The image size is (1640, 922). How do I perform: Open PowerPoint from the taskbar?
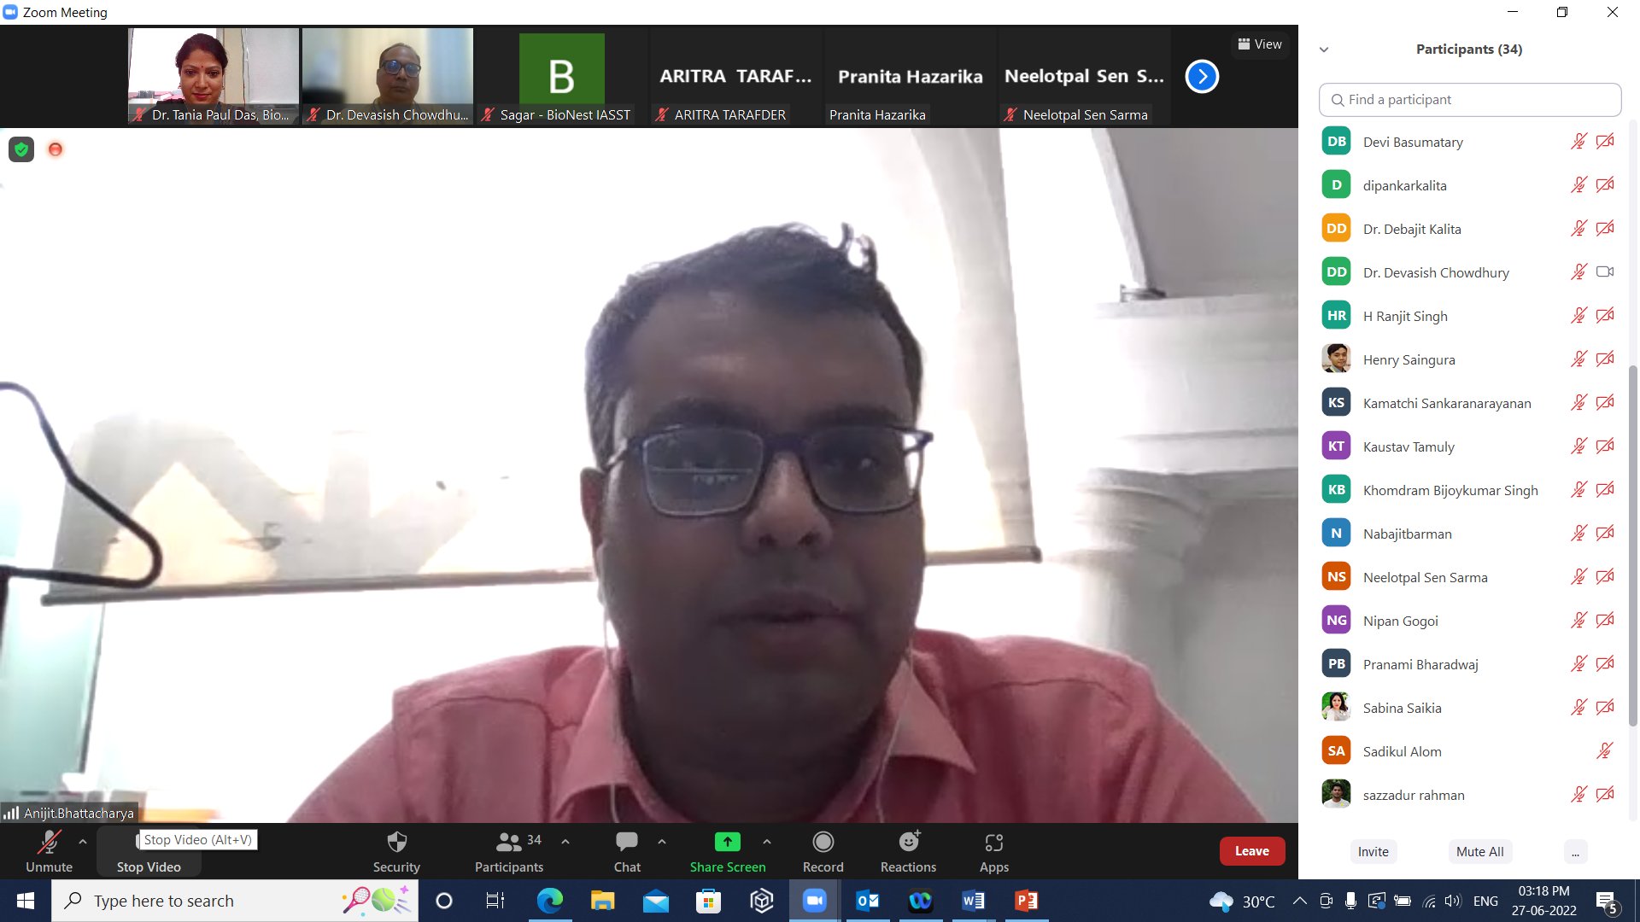tap(1026, 901)
